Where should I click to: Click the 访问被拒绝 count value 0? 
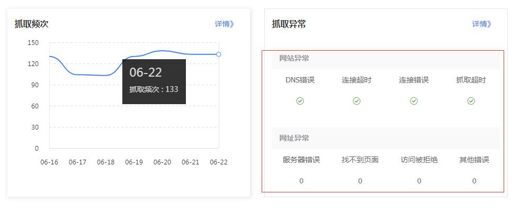click(x=419, y=181)
